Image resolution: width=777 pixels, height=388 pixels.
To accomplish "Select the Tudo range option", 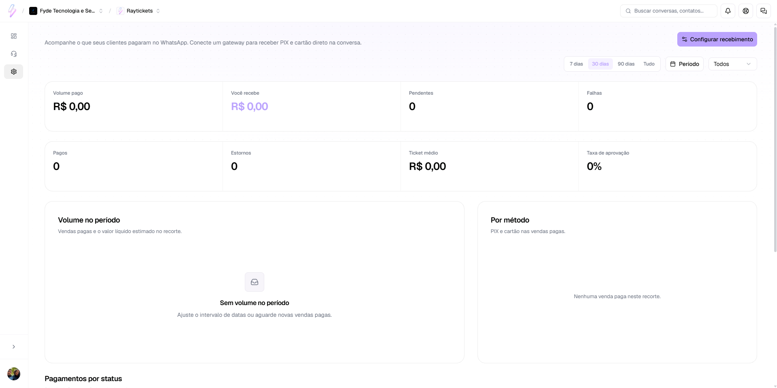I will tap(649, 64).
